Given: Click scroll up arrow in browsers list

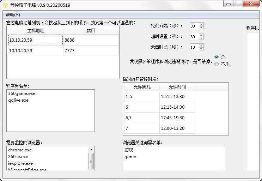Looking at the screenshot, I should point(91,150).
